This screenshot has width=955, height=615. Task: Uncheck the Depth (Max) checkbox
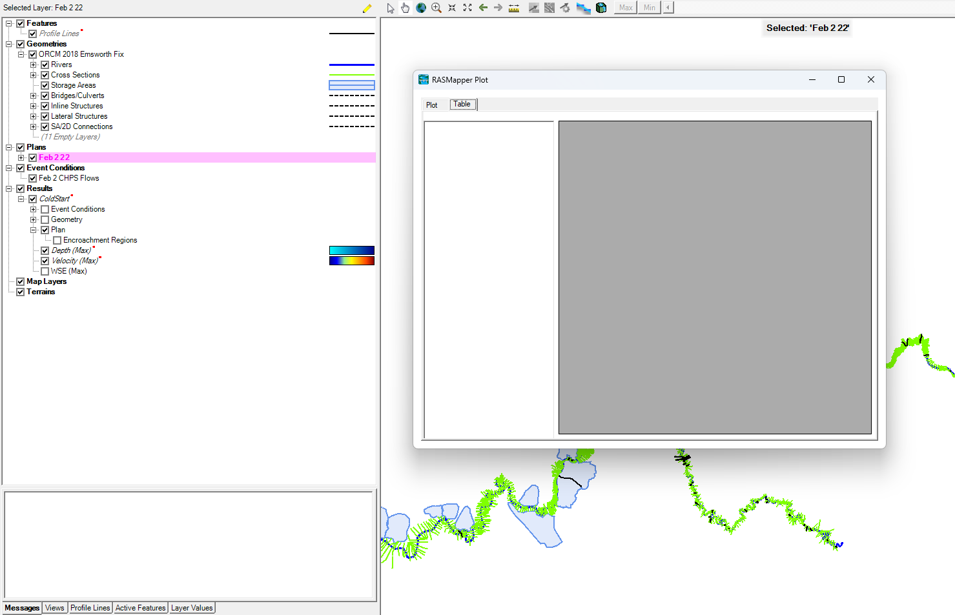(45, 250)
